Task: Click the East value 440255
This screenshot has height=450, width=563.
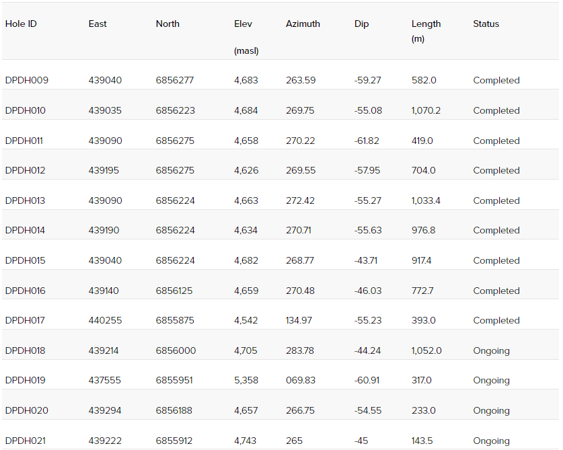Action: (x=105, y=320)
